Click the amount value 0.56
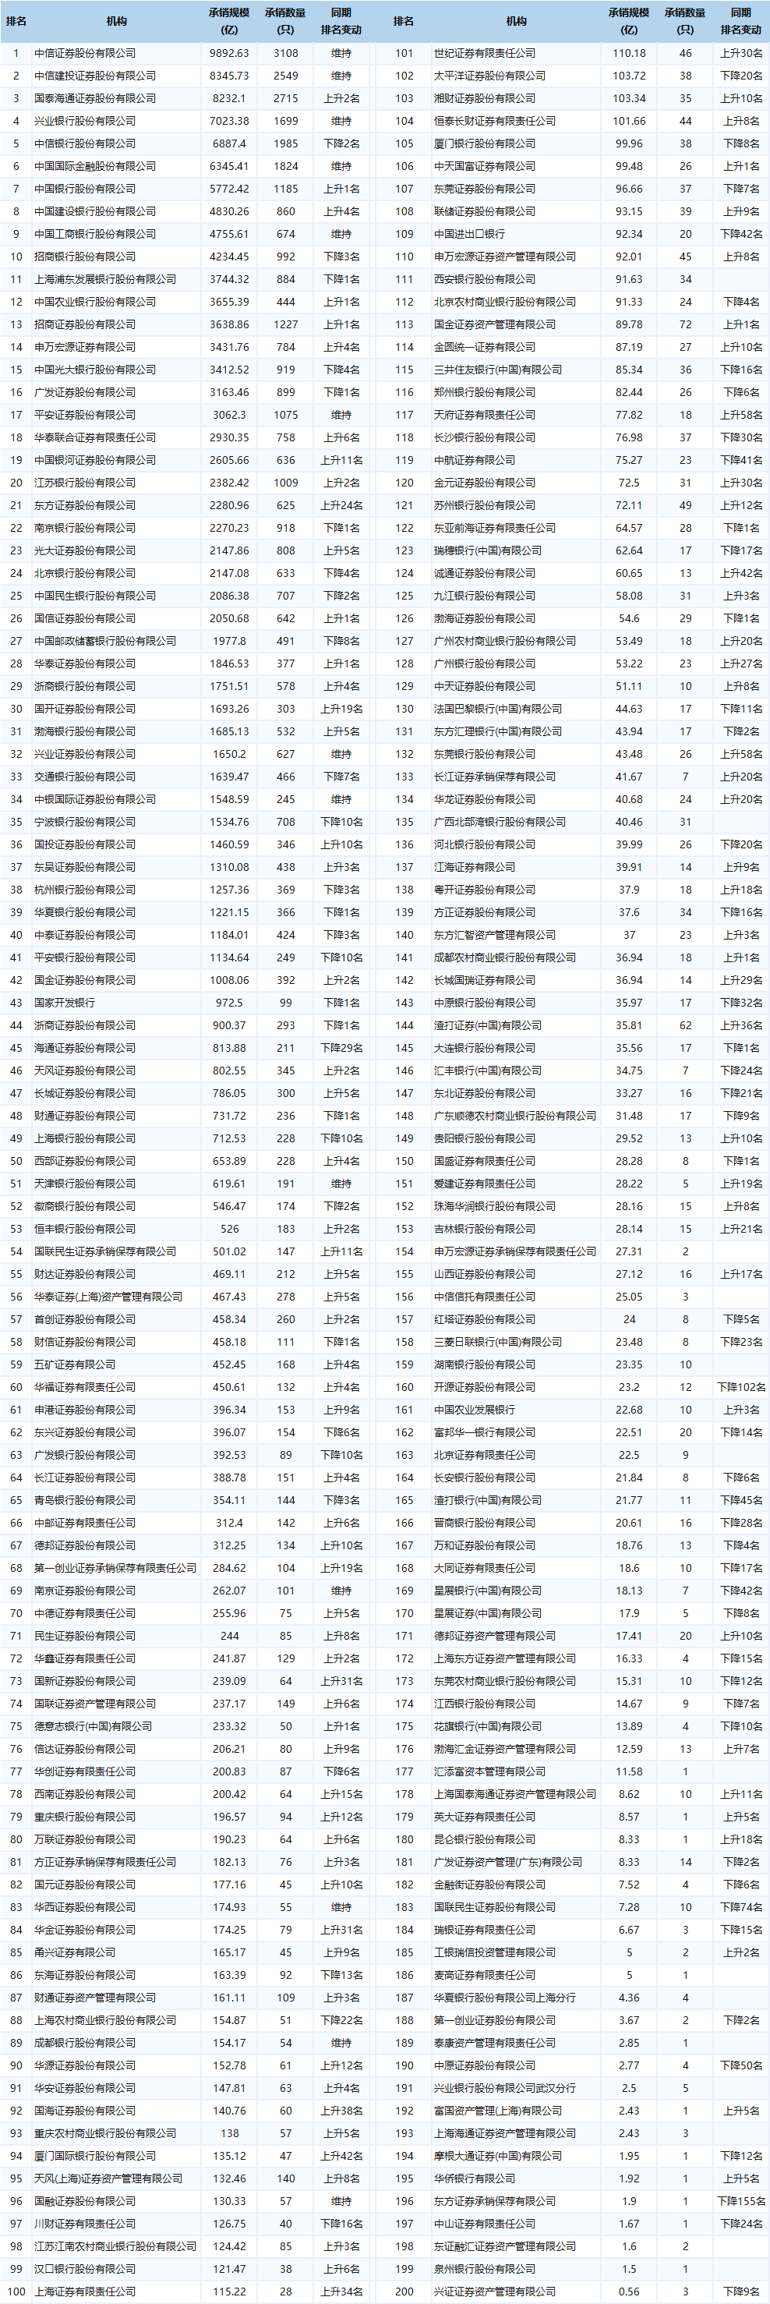Viewport: 770px width, 2304px height. pos(629,2292)
